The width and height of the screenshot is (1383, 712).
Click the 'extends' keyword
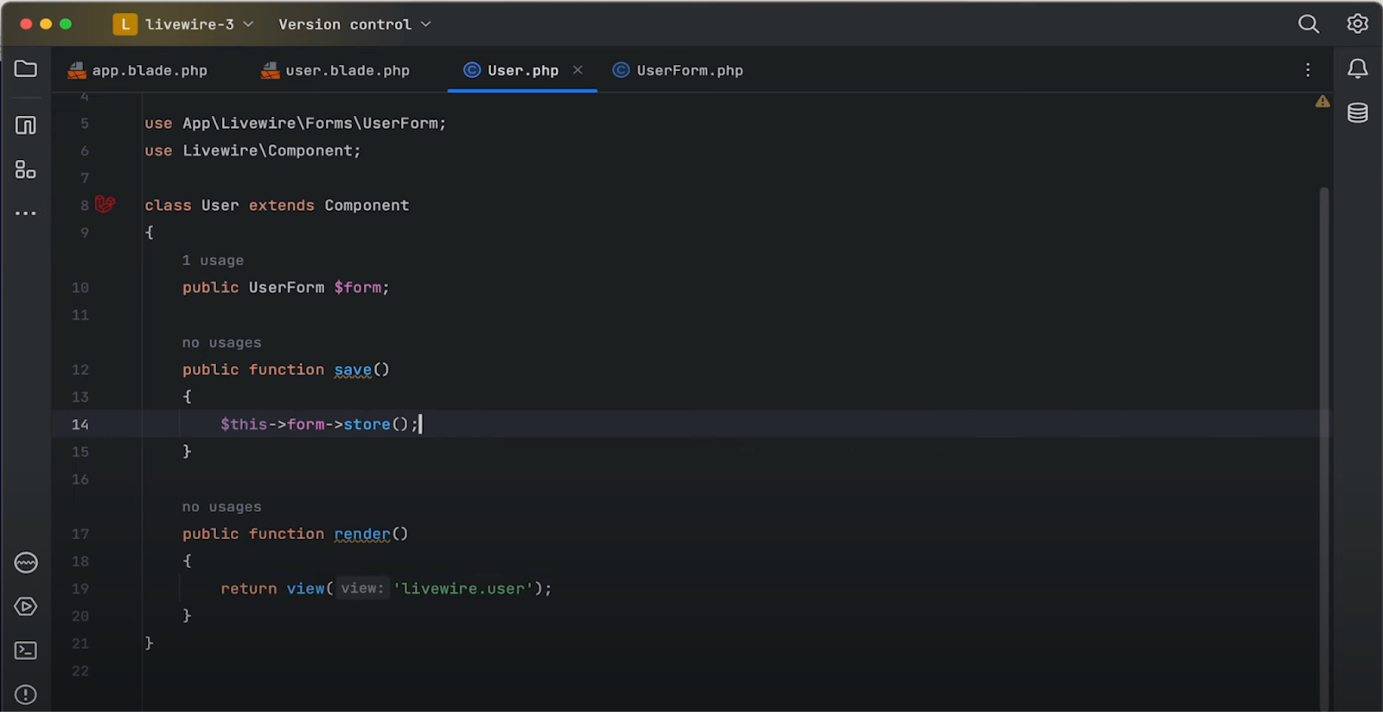[282, 206]
